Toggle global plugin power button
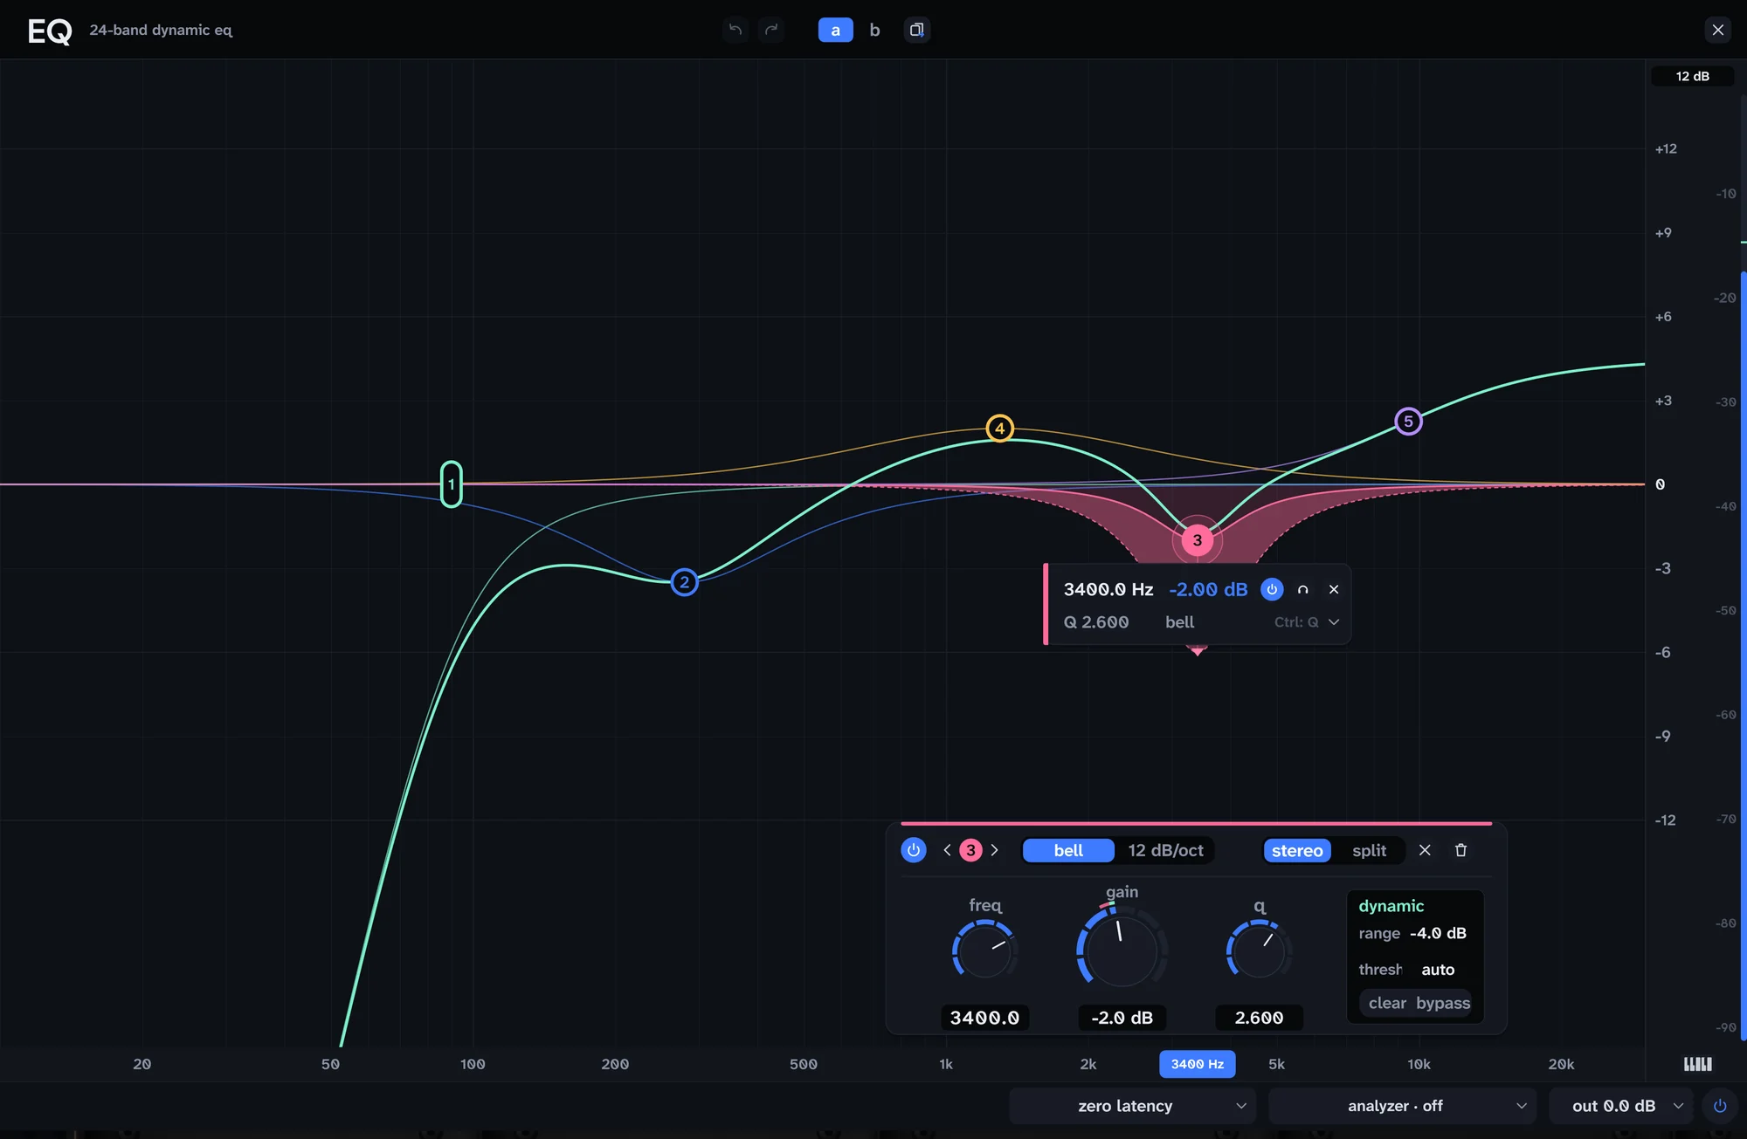1747x1139 pixels. (1720, 1106)
